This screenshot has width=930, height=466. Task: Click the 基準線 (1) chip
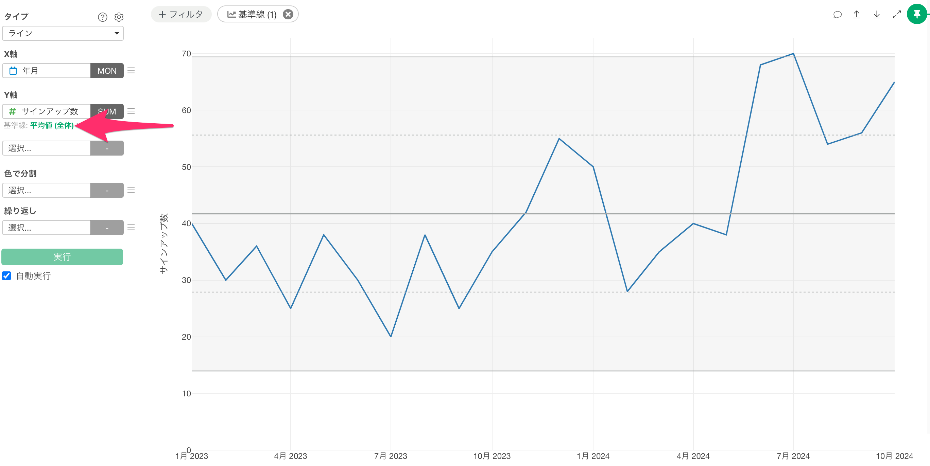coord(252,14)
